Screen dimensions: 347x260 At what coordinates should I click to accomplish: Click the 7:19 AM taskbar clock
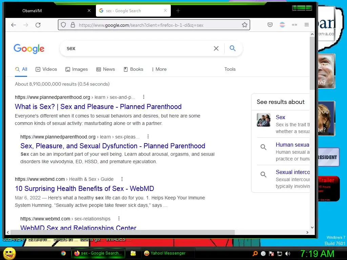point(317,254)
